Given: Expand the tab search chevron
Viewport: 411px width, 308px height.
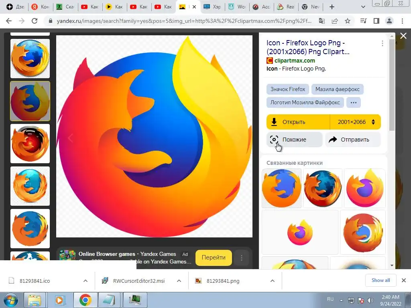Looking at the screenshot, I should pyautogui.click(x=363, y=7).
